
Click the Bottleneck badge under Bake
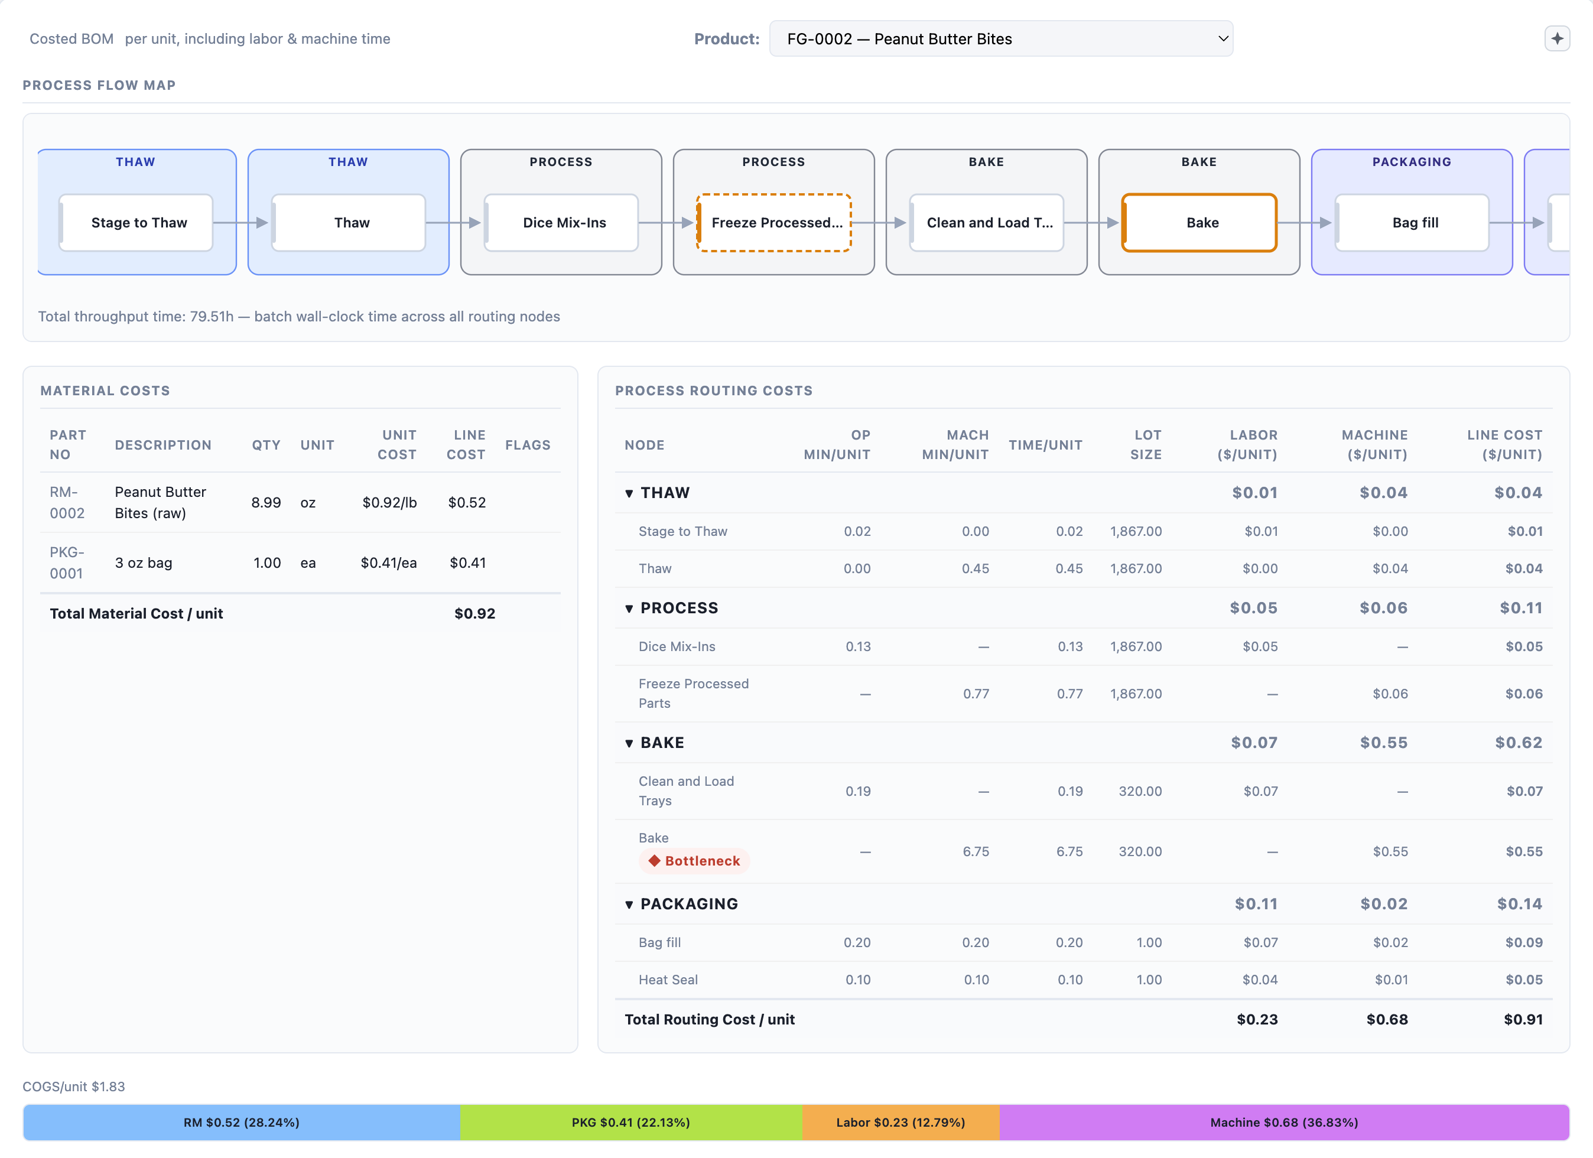click(694, 861)
